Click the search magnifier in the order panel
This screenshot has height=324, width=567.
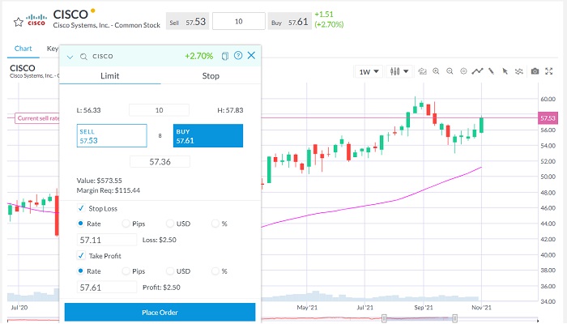[x=83, y=57]
